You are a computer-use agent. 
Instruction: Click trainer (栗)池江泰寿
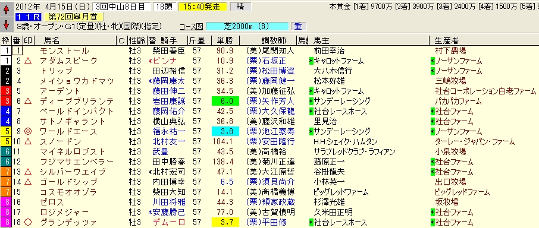(x=270, y=131)
